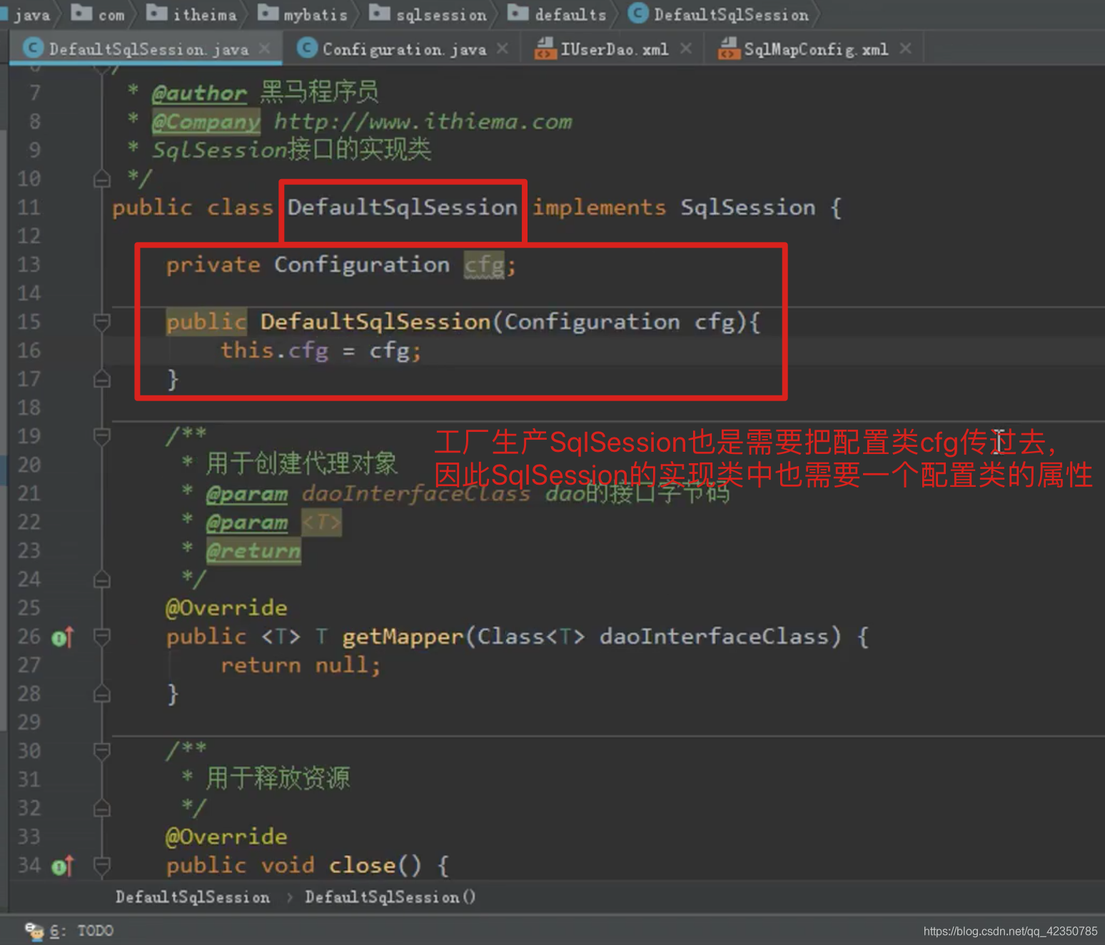Switch to the IUserDao.xml tab
1105x945 pixels.
click(614, 49)
